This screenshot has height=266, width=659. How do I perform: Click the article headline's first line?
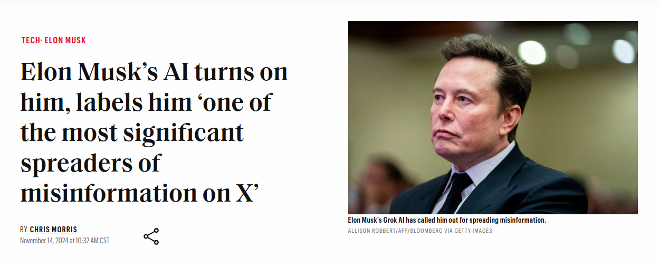[154, 72]
